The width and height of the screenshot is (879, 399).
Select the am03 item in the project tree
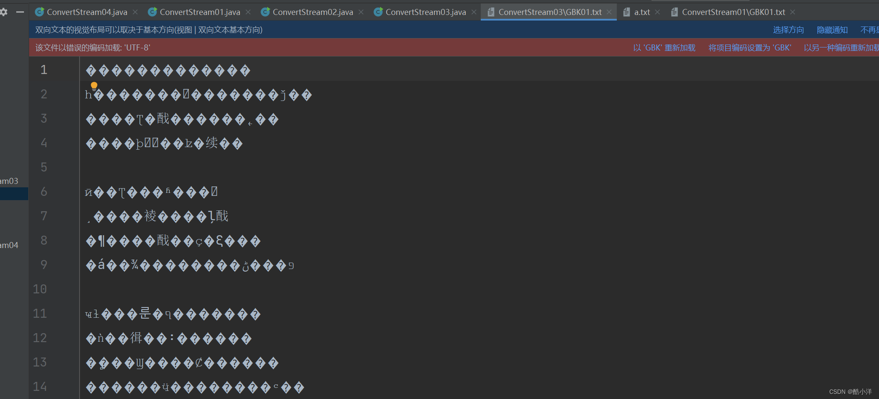tap(9, 181)
